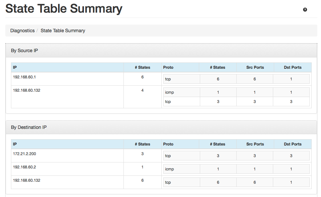Click Proto column header in By Source IP table
321x197 pixels.
(168, 67)
